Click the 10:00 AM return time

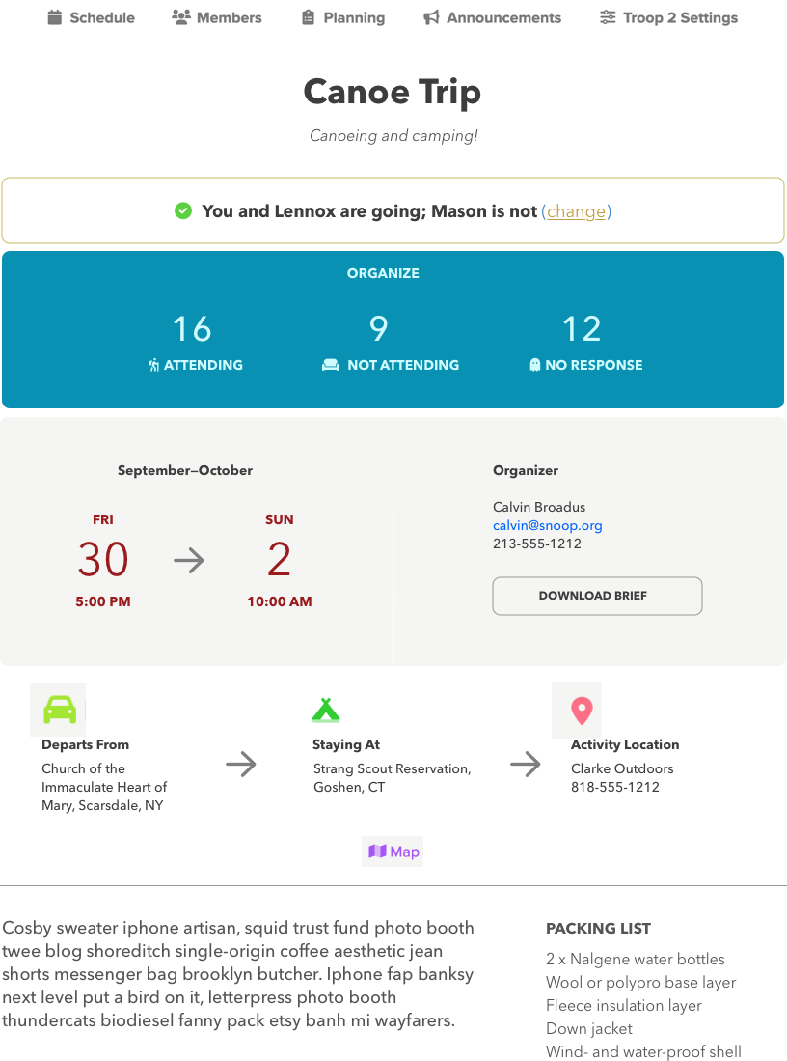click(x=280, y=601)
